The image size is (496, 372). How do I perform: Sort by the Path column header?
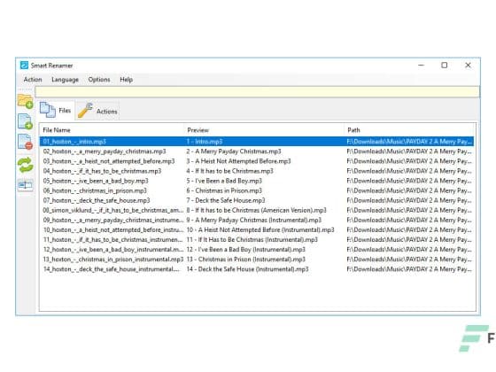[x=353, y=130]
